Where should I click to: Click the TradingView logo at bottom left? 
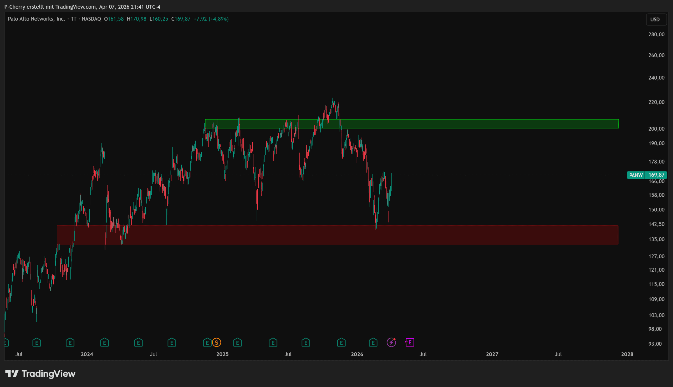(x=40, y=374)
